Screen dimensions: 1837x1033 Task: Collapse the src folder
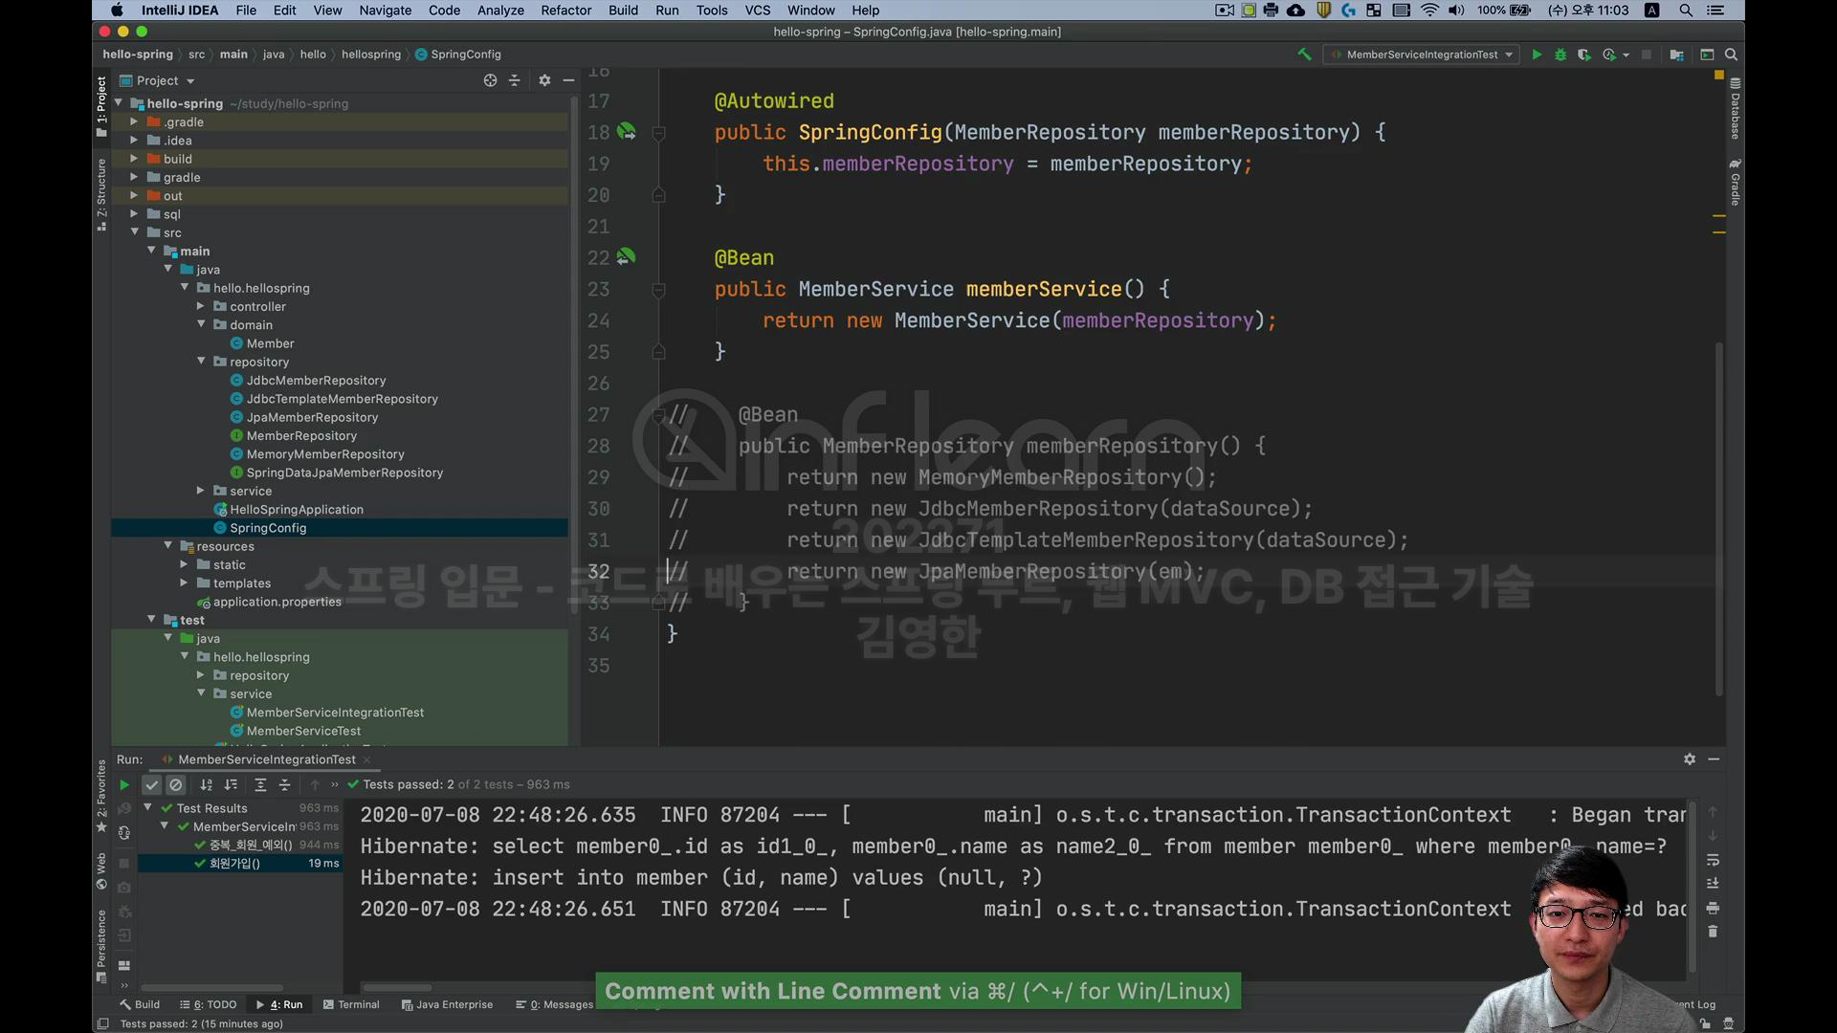pyautogui.click(x=134, y=232)
